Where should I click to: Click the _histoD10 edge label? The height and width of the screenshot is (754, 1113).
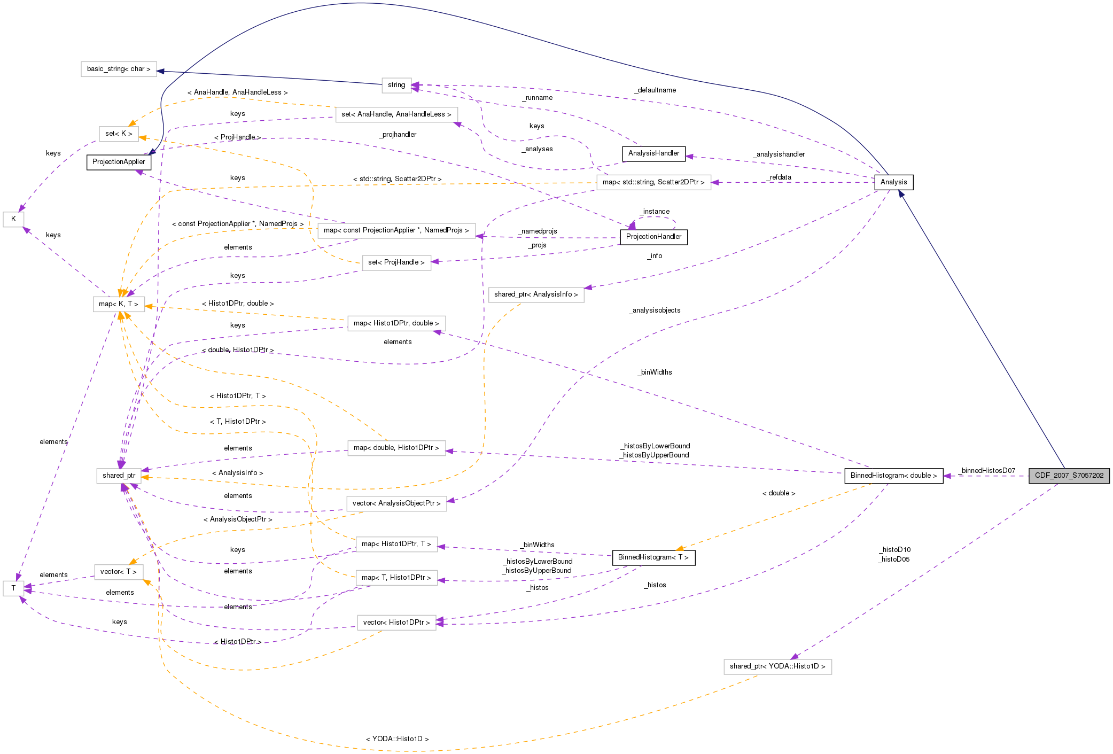(x=894, y=550)
